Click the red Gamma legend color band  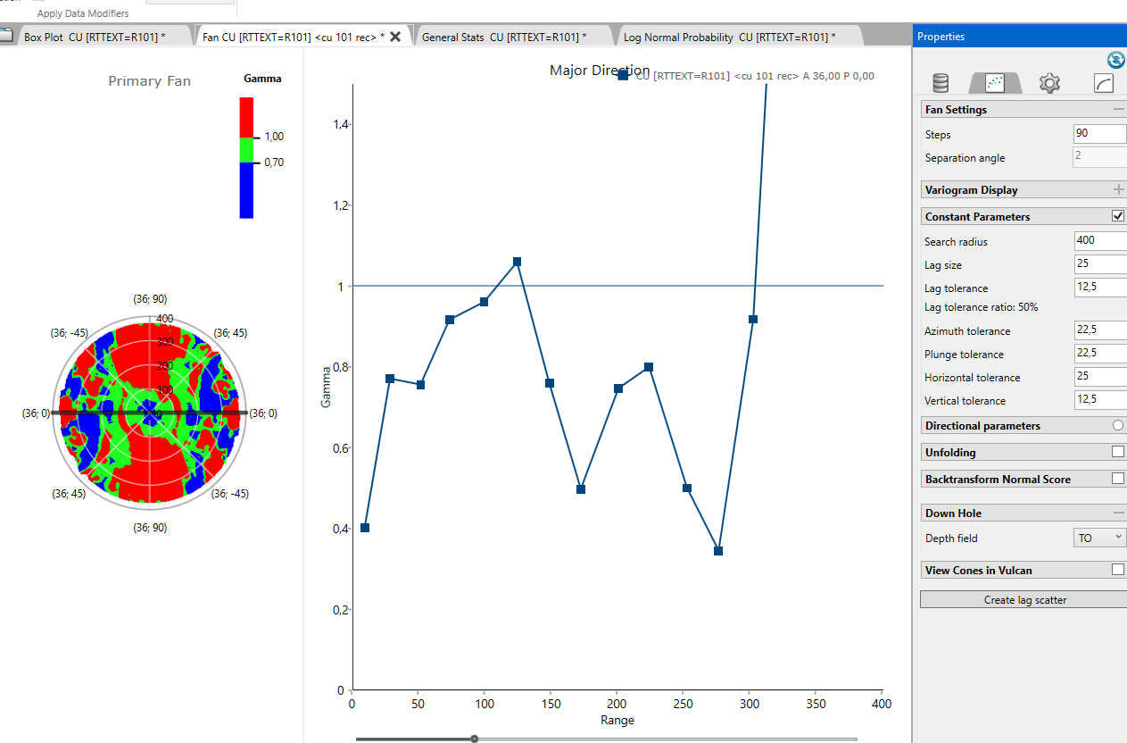click(246, 117)
